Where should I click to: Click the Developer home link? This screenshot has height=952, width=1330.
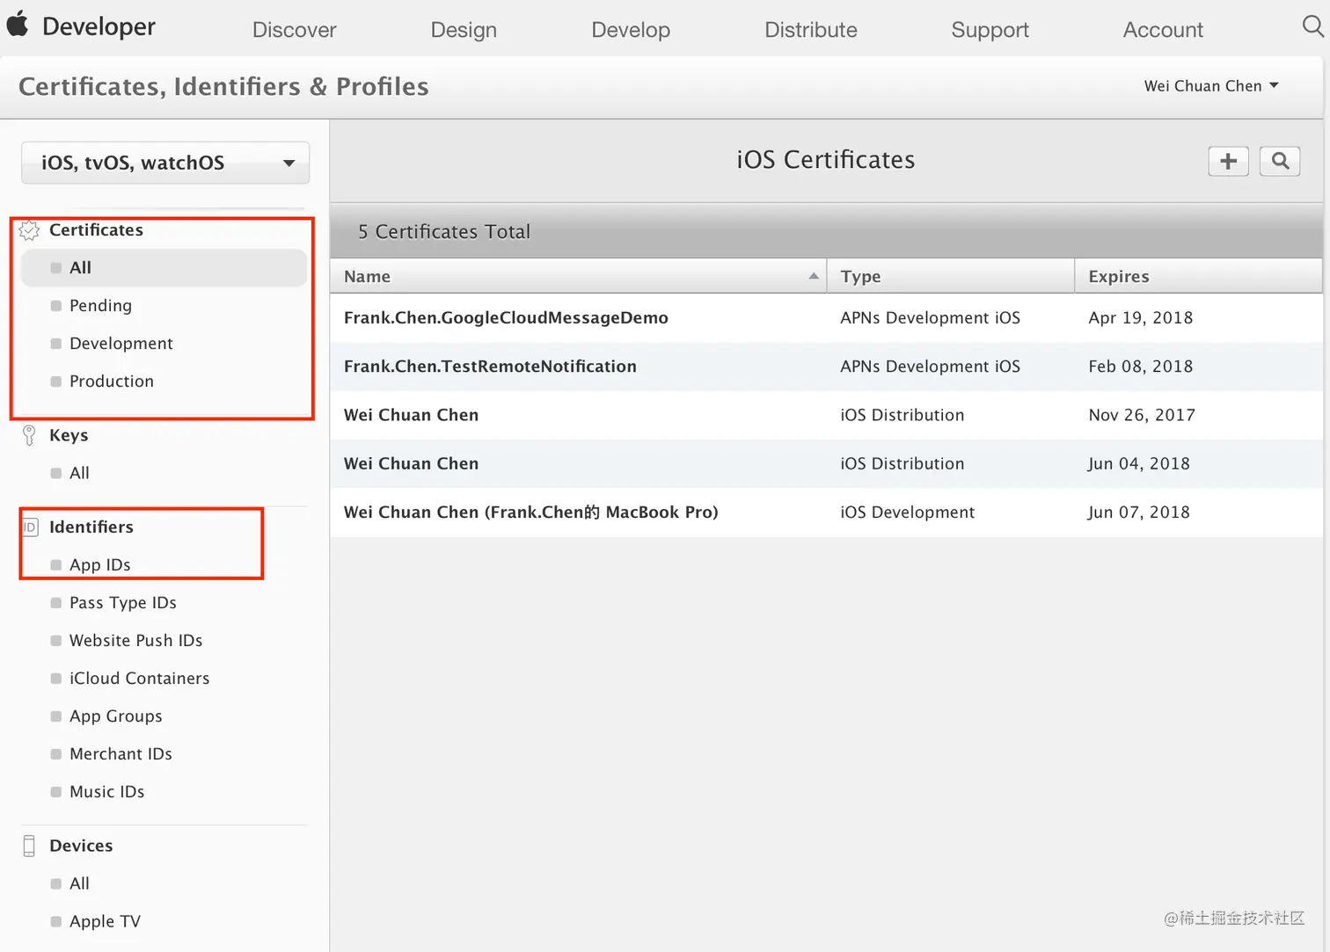pyautogui.click(x=99, y=26)
